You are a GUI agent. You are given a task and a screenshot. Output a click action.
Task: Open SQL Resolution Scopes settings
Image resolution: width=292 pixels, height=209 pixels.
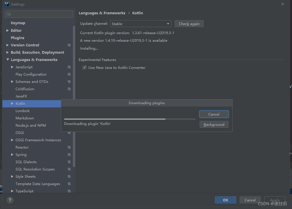pos(35,169)
